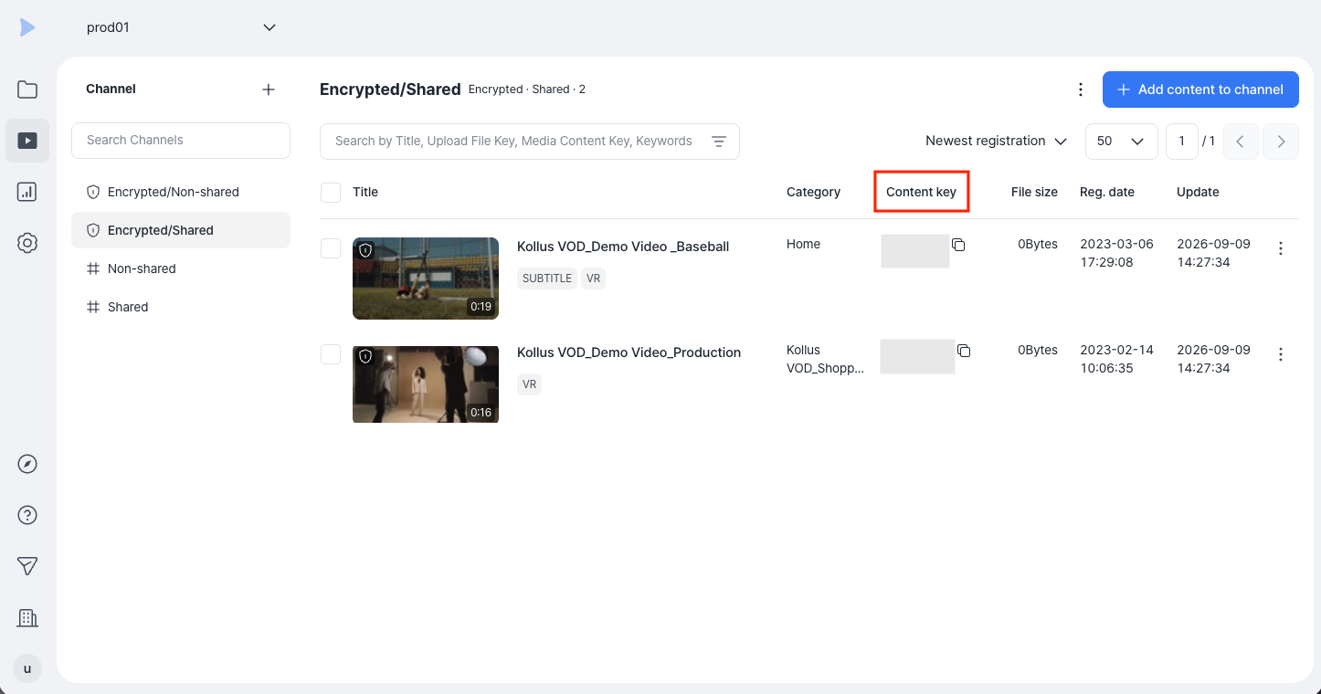This screenshot has width=1321, height=694.
Task: Check the Production video row checkbox
Action: [x=331, y=354]
